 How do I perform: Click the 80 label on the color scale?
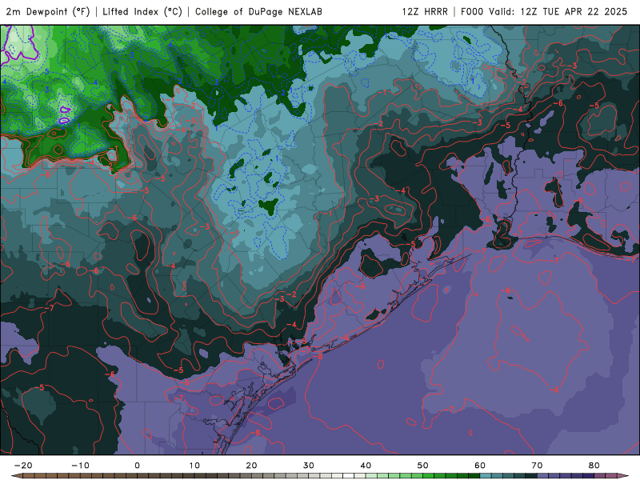point(594,466)
